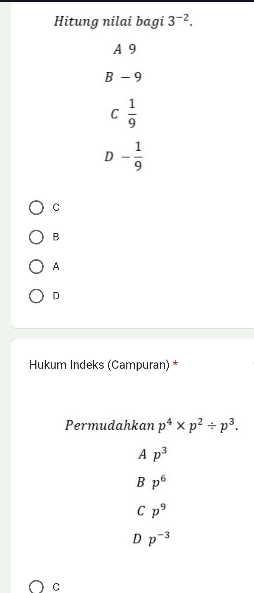This screenshot has height=593, width=254.
Task: Select radio button C under the Permudahkan question
Action: tap(36, 587)
